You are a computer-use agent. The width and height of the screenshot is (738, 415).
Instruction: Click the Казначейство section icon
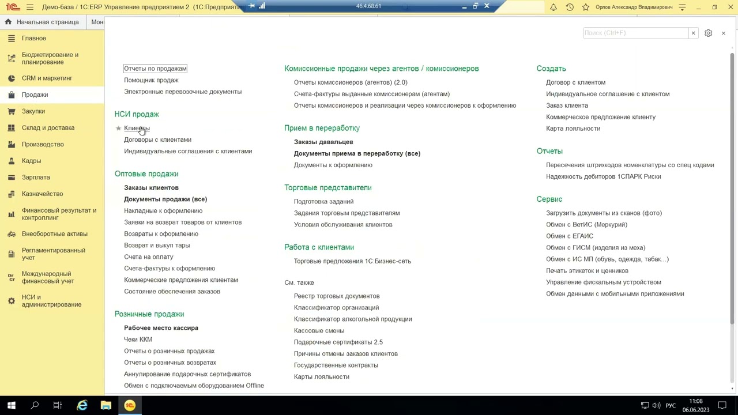point(11,194)
